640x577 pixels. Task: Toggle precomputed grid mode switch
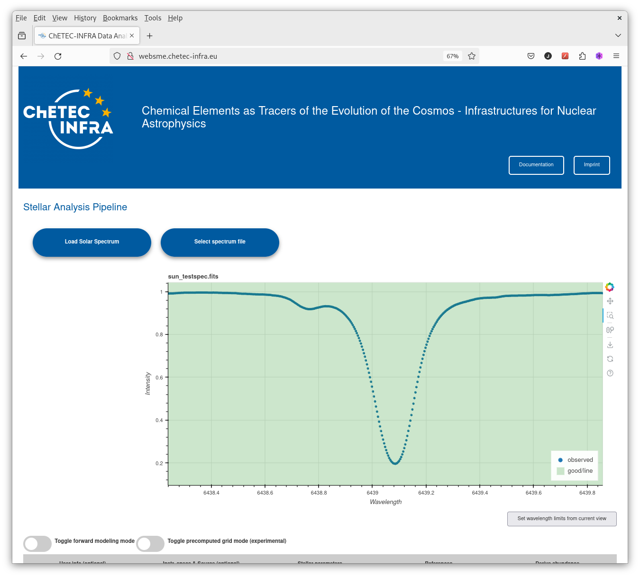(150, 543)
